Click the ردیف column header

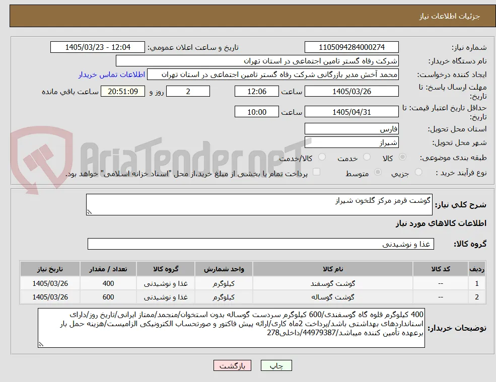[x=477, y=269]
